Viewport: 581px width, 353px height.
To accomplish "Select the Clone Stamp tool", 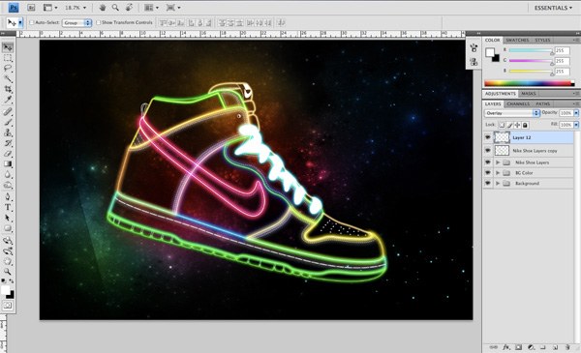I will tap(8, 132).
